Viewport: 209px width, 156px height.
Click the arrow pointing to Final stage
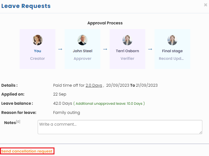click(x=150, y=49)
